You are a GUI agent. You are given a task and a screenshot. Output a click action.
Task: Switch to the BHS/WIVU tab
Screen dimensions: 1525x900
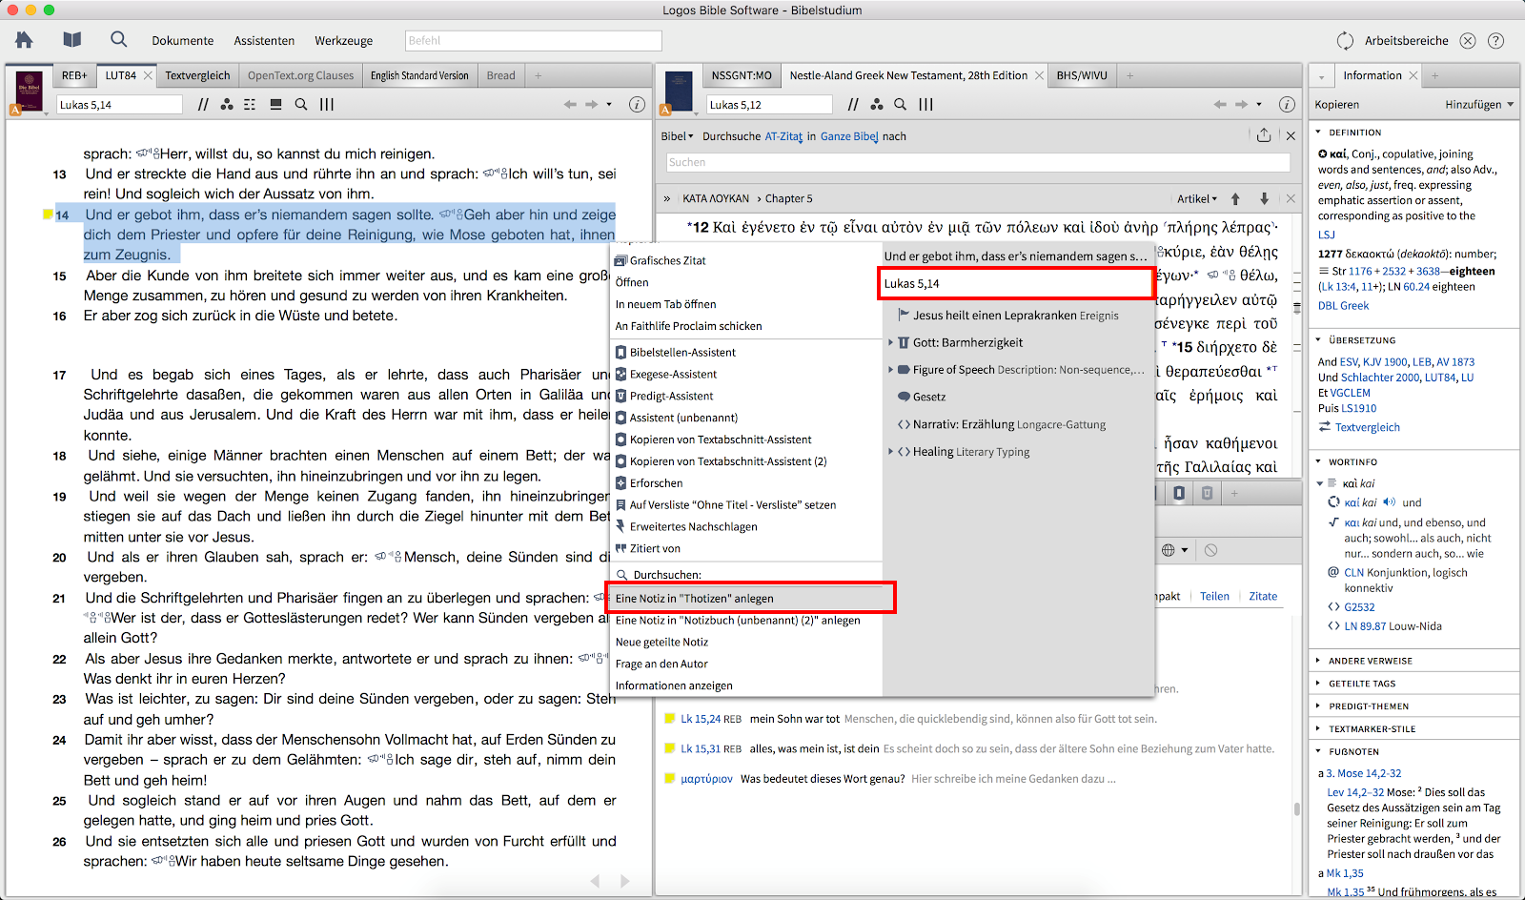tap(1082, 75)
